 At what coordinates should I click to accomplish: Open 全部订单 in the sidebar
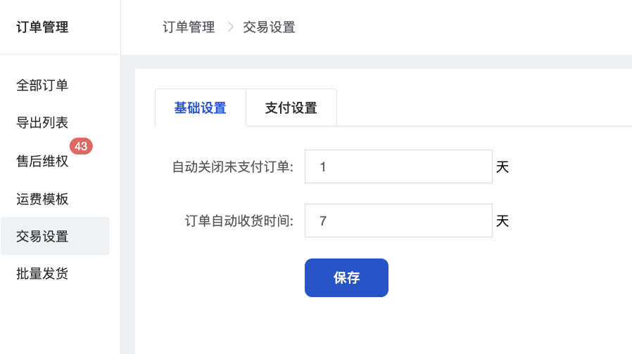[42, 86]
